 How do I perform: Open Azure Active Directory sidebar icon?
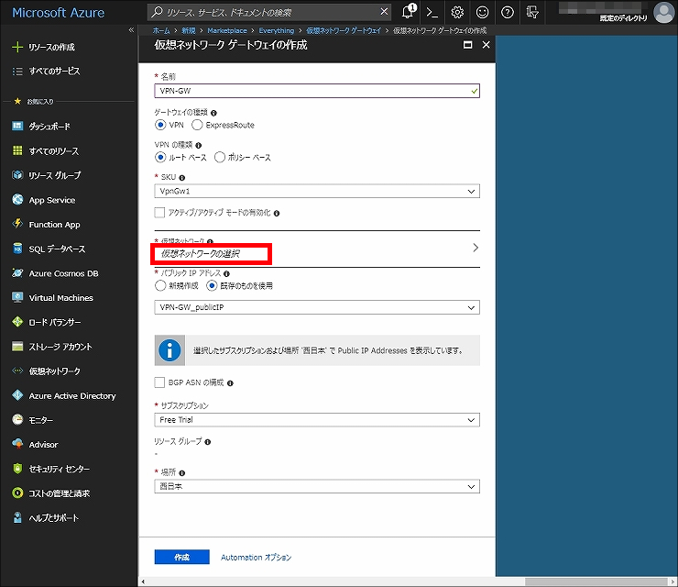17,395
